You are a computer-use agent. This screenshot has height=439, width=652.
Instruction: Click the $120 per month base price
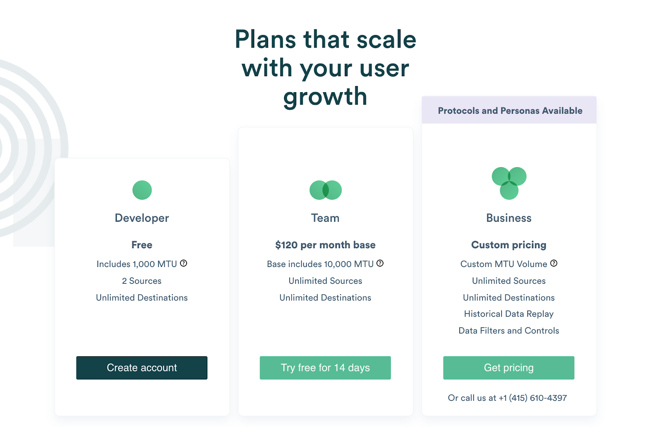click(325, 245)
